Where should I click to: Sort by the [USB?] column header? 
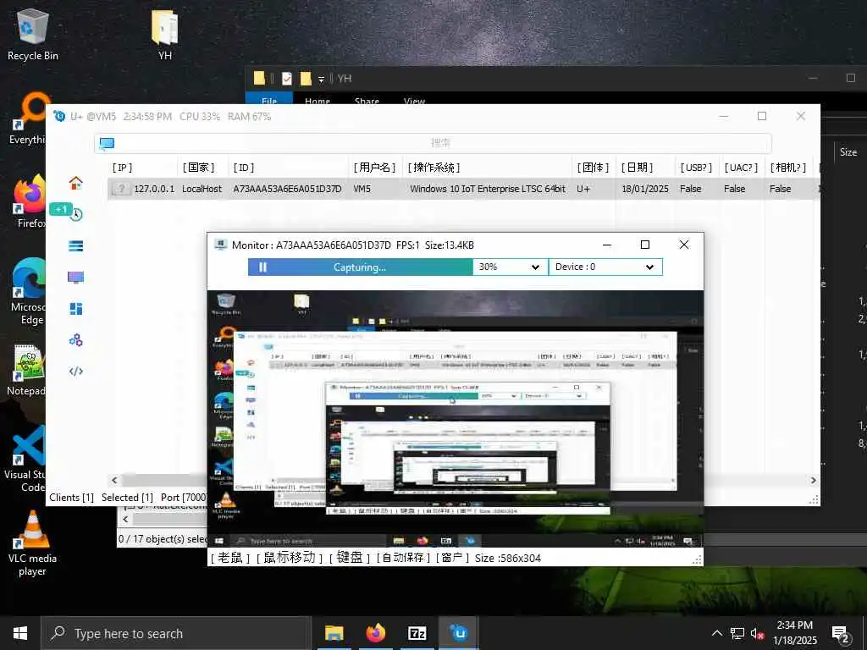tap(696, 168)
